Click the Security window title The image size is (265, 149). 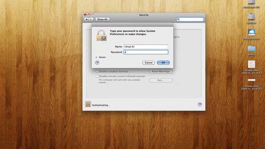point(144,15)
